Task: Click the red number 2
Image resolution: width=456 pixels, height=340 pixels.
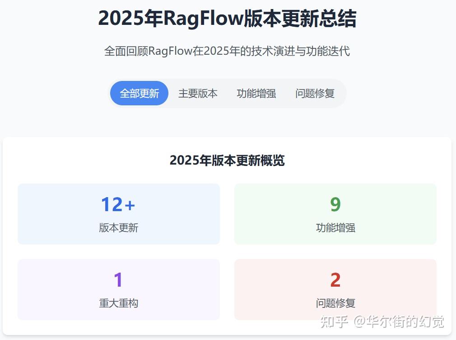Action: pos(335,280)
